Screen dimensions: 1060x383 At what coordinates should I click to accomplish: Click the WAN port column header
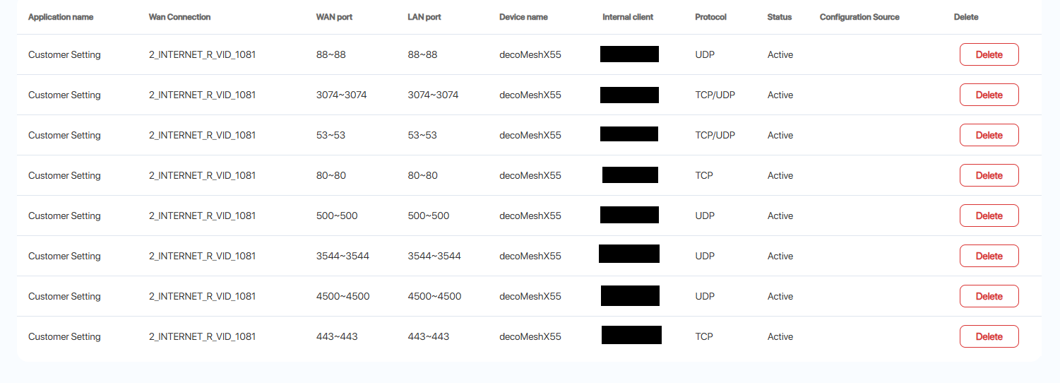[x=334, y=17]
